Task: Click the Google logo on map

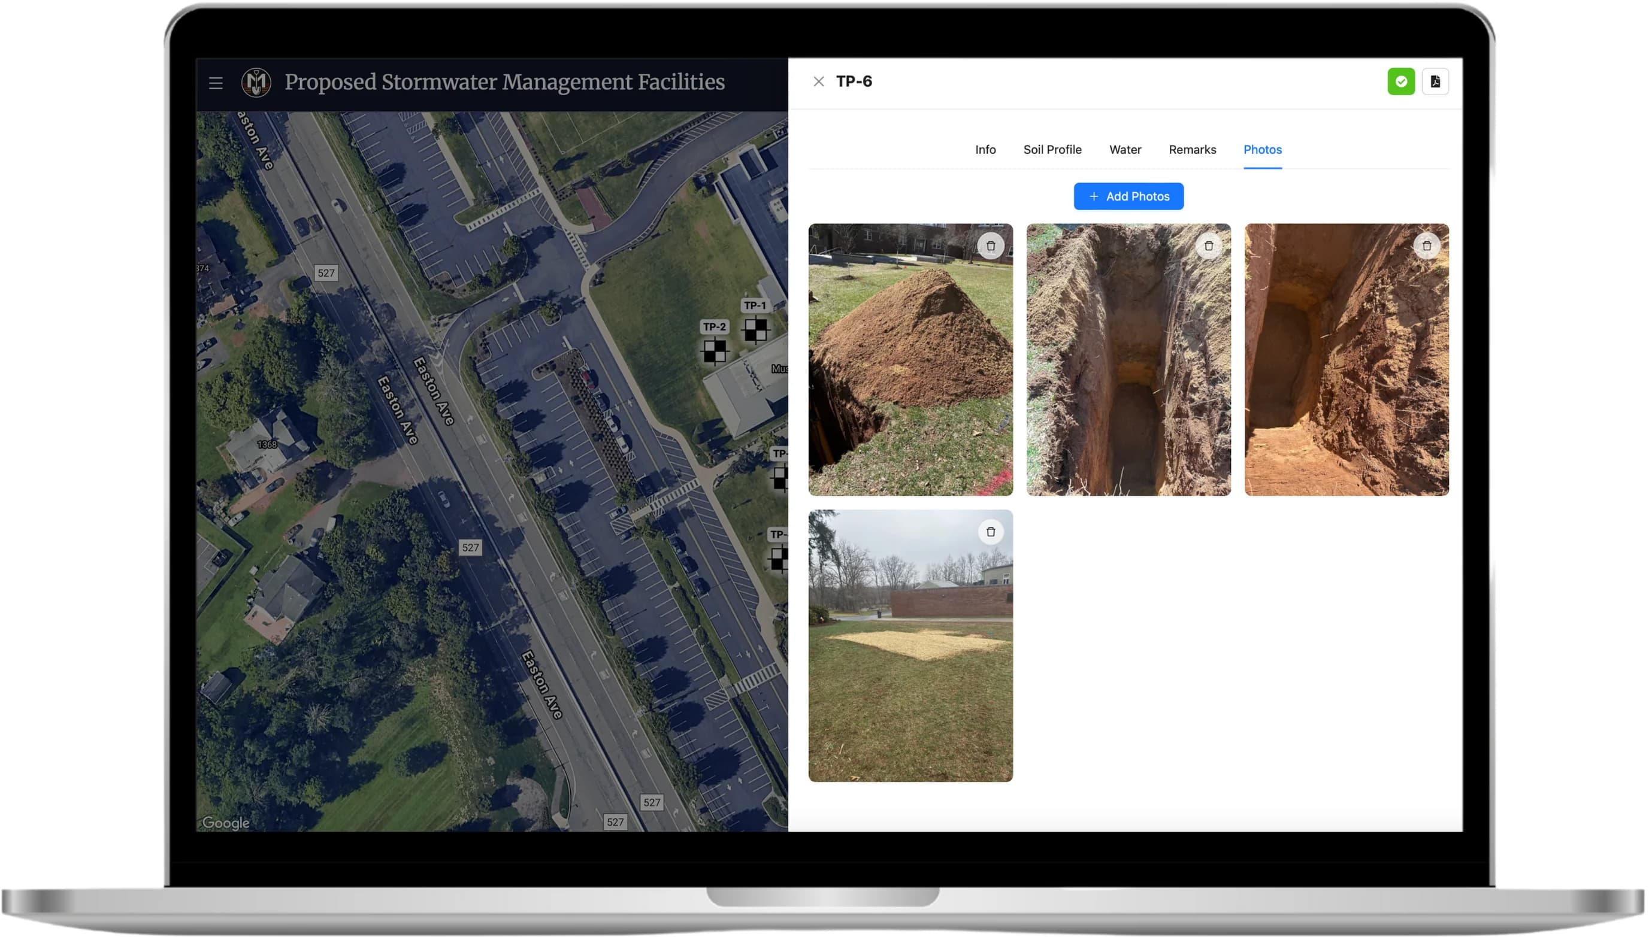Action: click(226, 823)
